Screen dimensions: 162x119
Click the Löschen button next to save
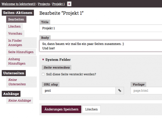(91, 109)
